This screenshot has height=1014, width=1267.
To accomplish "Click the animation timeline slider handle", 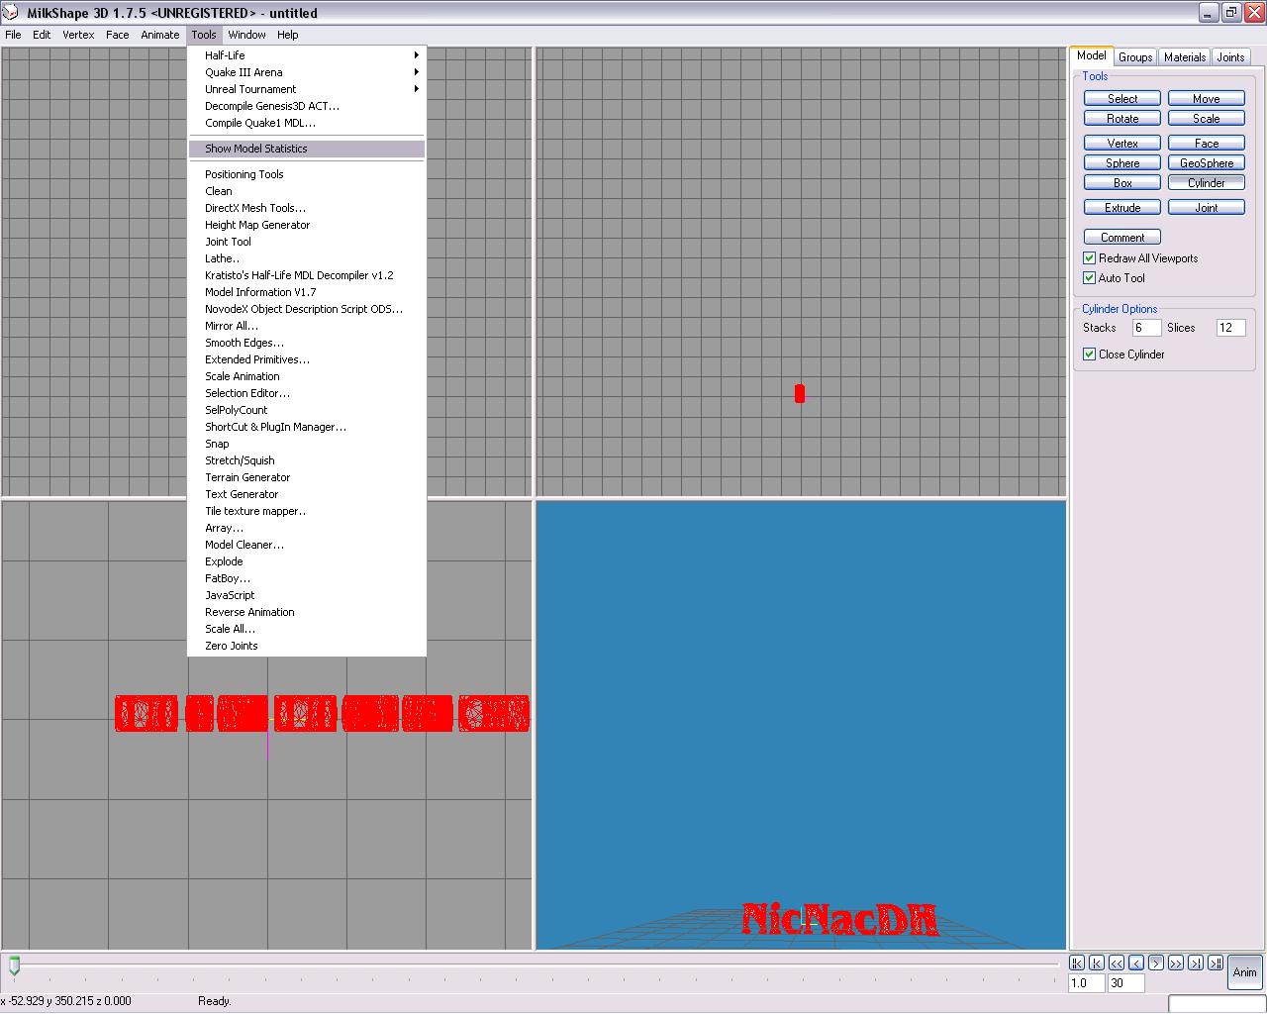I will (x=14, y=965).
